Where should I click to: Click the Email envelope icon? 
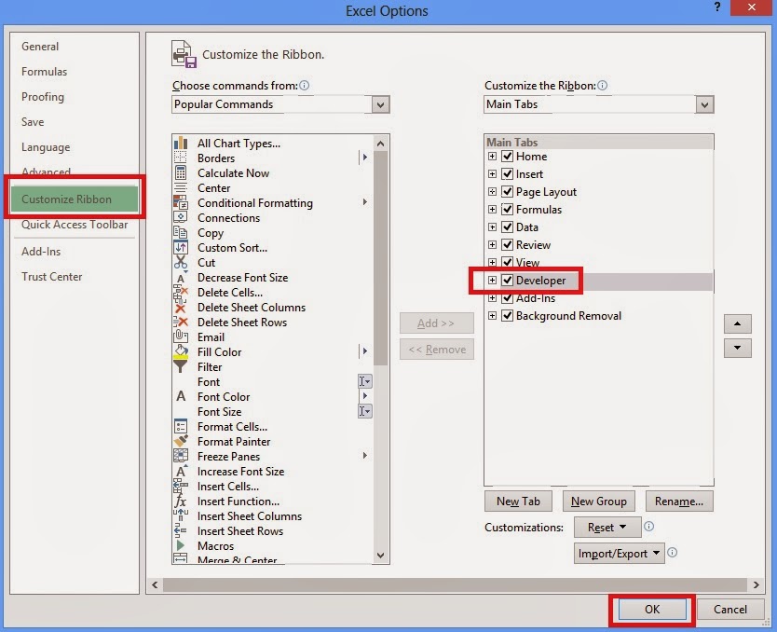point(183,337)
